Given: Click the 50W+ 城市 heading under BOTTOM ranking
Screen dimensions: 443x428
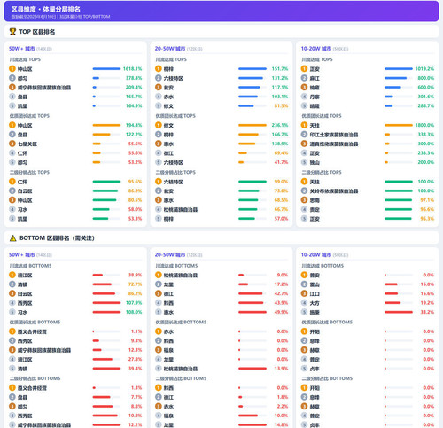Looking at the screenshot, I should (22, 254).
